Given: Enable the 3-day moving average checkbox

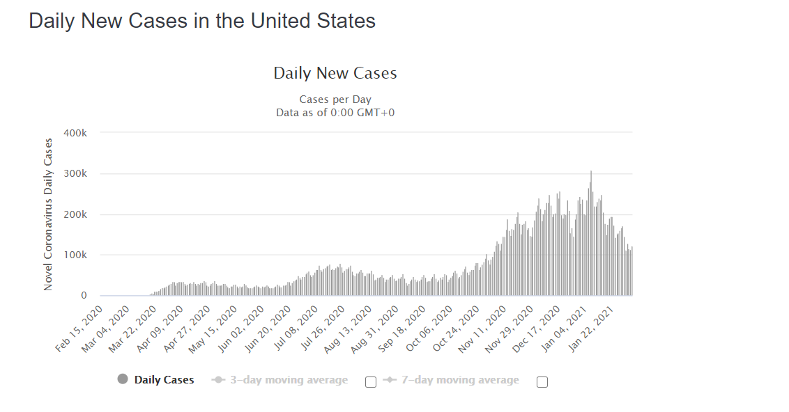Looking at the screenshot, I should coord(371,382).
